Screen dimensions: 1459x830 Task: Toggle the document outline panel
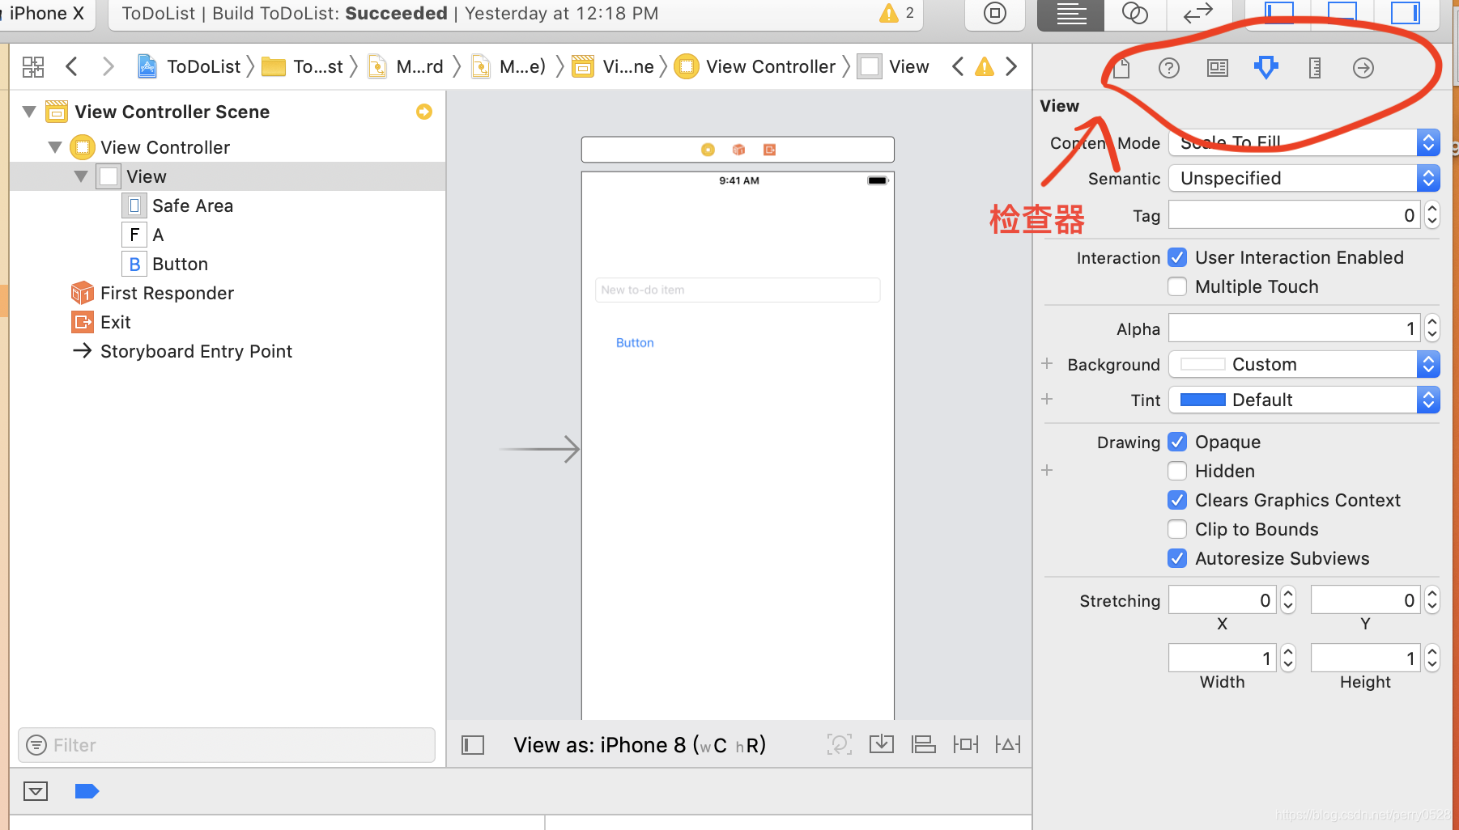point(473,745)
